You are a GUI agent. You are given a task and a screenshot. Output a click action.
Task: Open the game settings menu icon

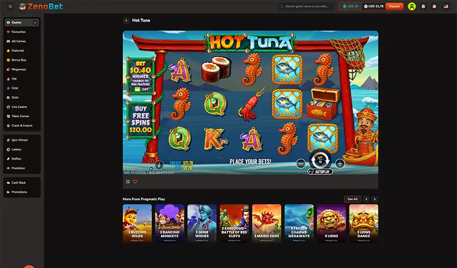pyautogui.click(x=151, y=161)
